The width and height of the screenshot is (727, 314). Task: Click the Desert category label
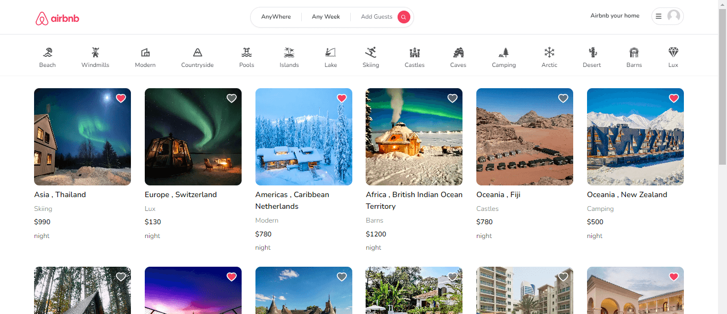(x=592, y=65)
